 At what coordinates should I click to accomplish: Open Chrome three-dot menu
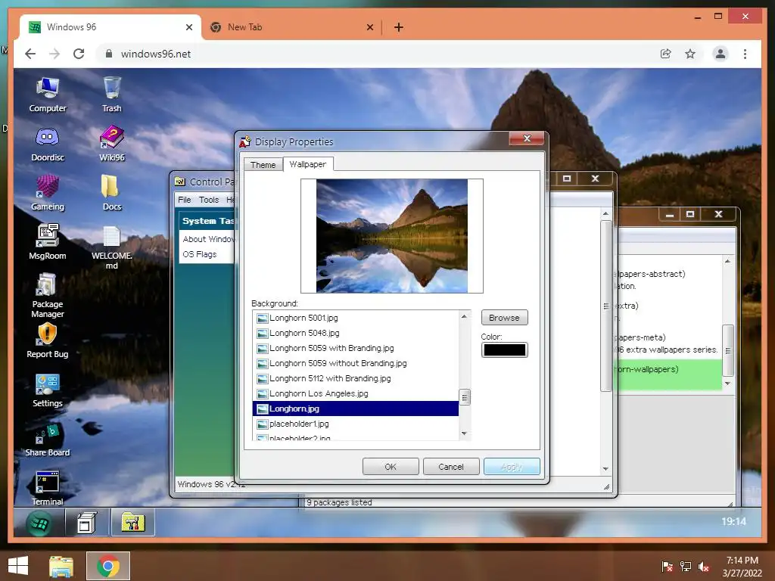point(745,54)
